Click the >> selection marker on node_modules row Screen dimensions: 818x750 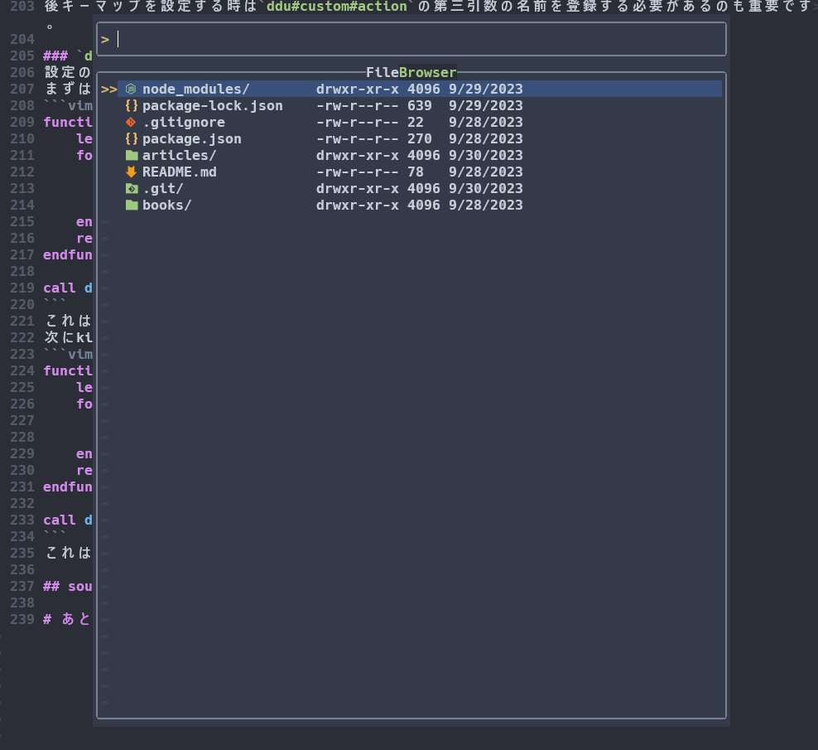(x=109, y=90)
